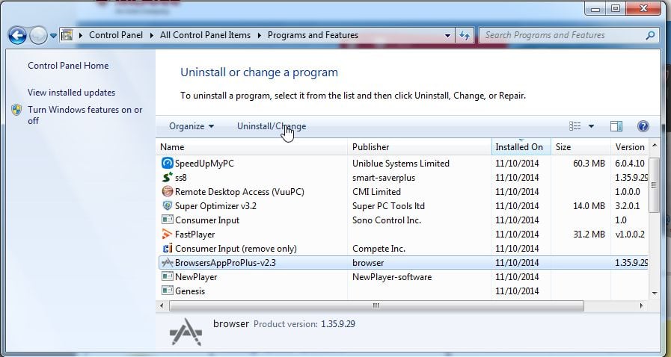
Task: Click the Super PC Tools ltd publisher cell
Action: click(388, 206)
